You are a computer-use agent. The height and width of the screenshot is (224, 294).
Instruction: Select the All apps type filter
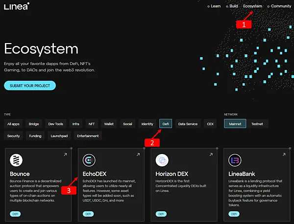click(x=13, y=124)
